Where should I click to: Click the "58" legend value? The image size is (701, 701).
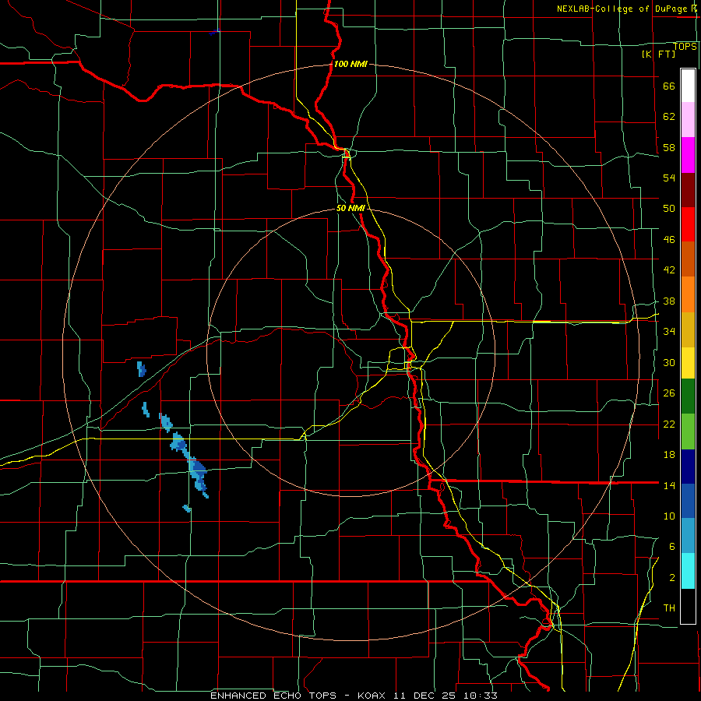pyautogui.click(x=669, y=147)
